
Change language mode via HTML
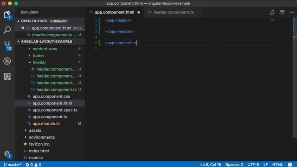click(278, 165)
